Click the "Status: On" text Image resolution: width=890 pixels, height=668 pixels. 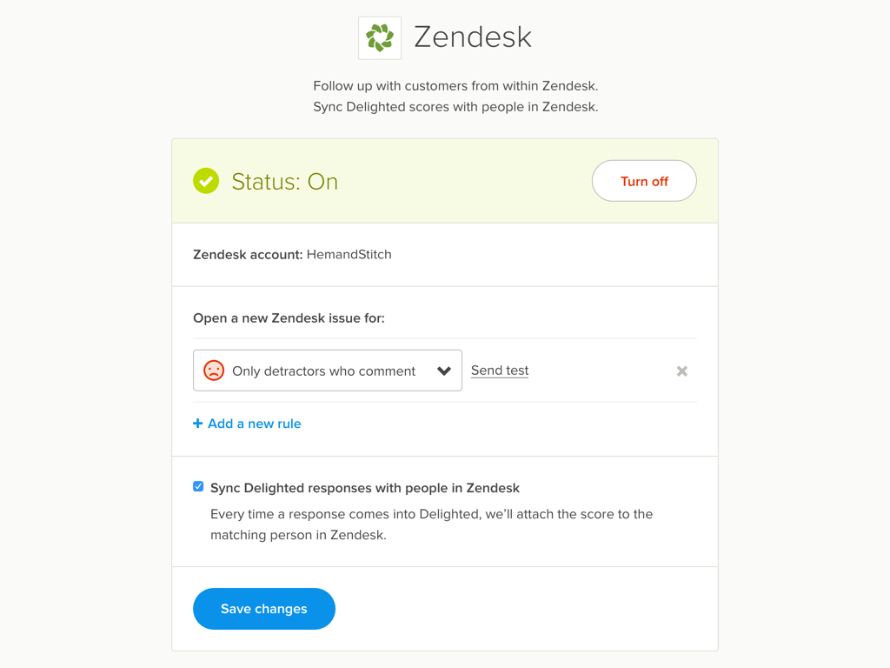[284, 182]
